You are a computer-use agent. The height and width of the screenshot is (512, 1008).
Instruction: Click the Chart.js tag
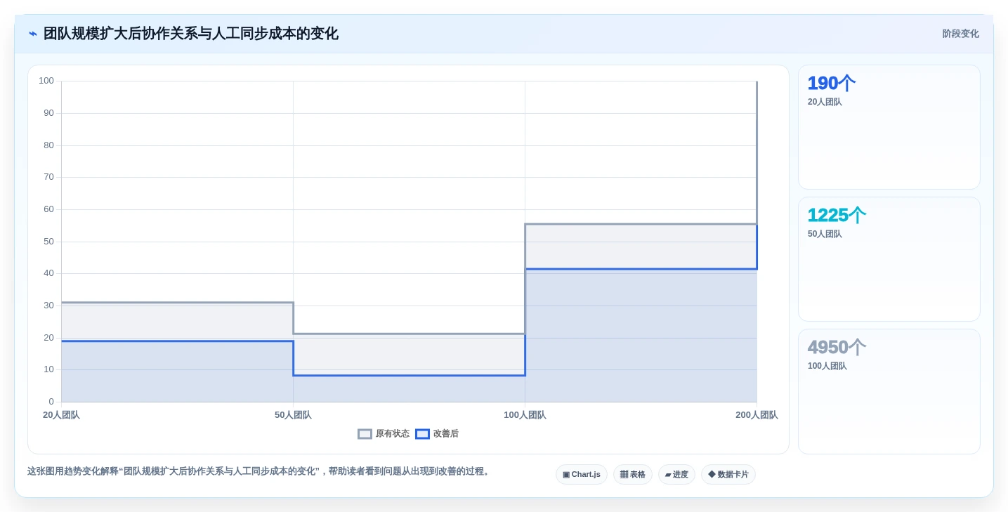point(582,475)
